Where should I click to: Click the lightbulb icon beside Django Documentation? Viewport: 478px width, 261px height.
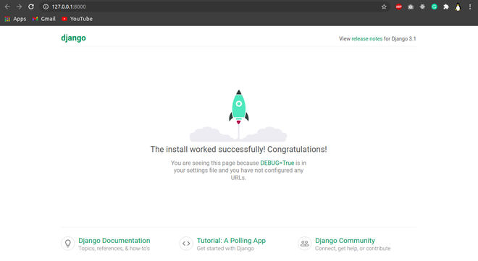pos(68,244)
